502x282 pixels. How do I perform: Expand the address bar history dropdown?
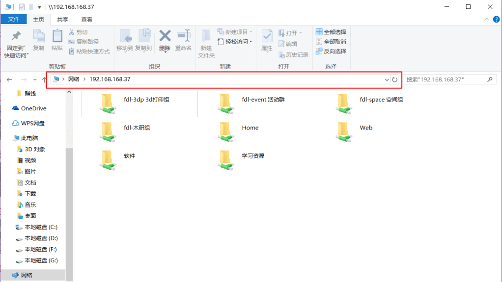(x=387, y=79)
